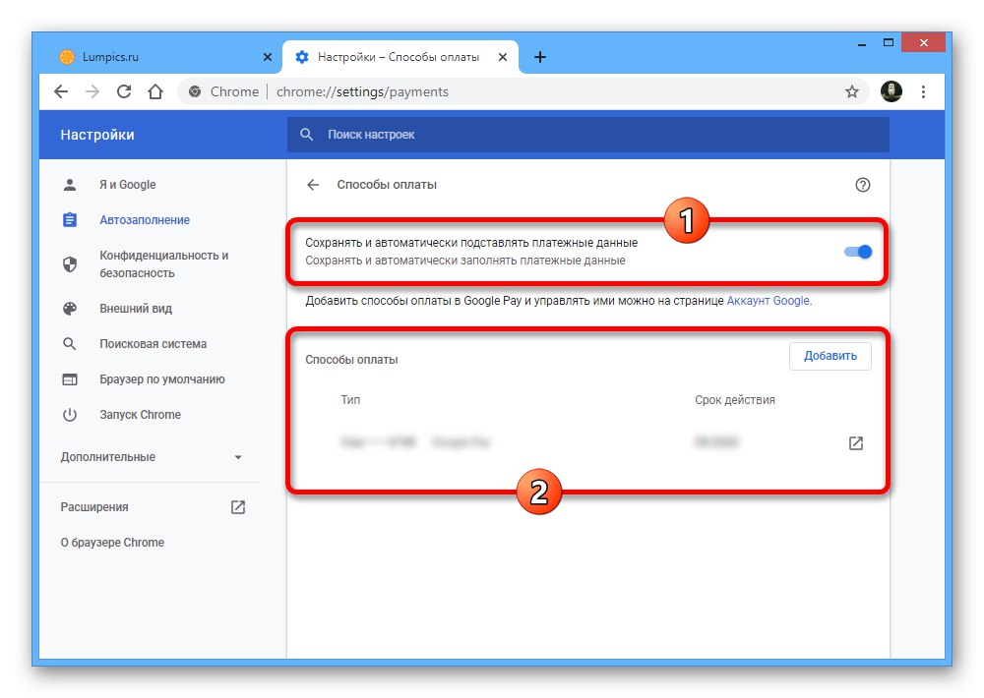Open a new tab with the plus button

tap(539, 56)
